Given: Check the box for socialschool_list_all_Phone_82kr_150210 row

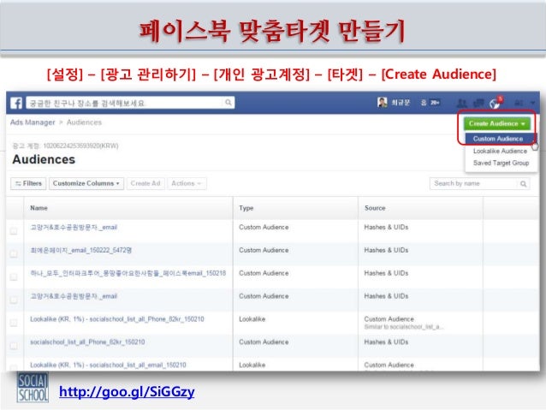Looking at the screenshot, I should [x=14, y=346].
